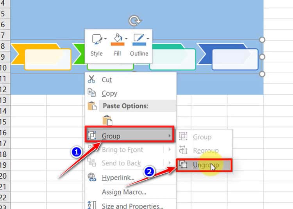Expand the Style dropdown arrow
Image resolution: width=293 pixels, height=209 pixels.
(x=105, y=39)
